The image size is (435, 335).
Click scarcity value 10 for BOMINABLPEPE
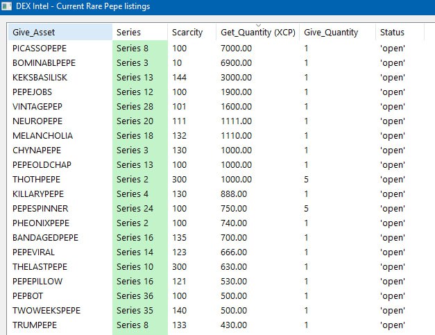tap(177, 63)
